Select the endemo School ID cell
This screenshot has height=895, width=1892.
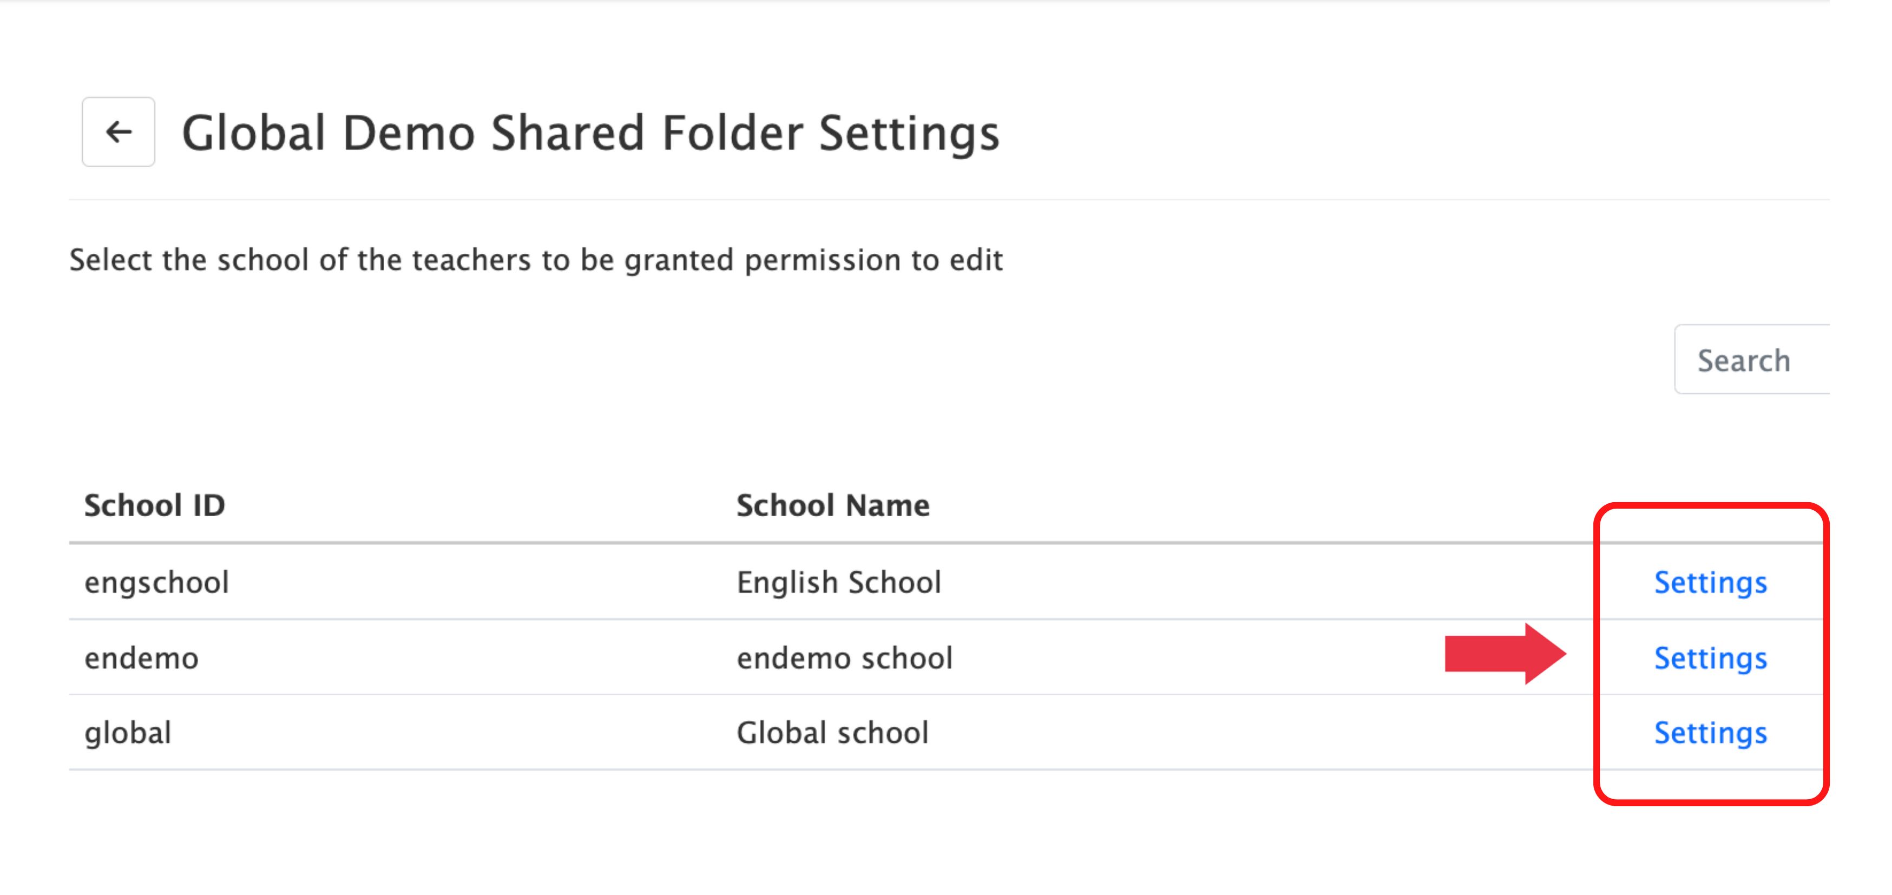click(x=141, y=659)
